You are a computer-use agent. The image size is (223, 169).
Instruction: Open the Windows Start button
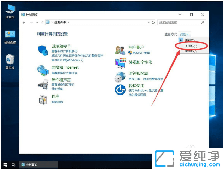tap(5, 165)
